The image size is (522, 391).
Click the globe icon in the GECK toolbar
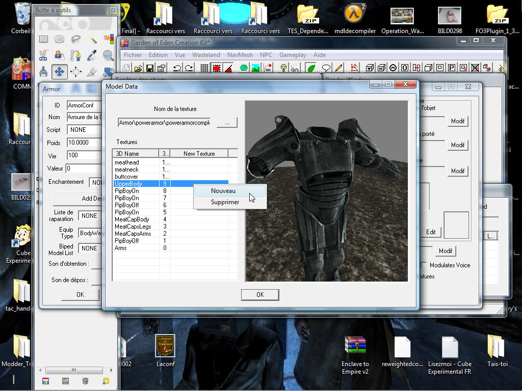click(244, 68)
